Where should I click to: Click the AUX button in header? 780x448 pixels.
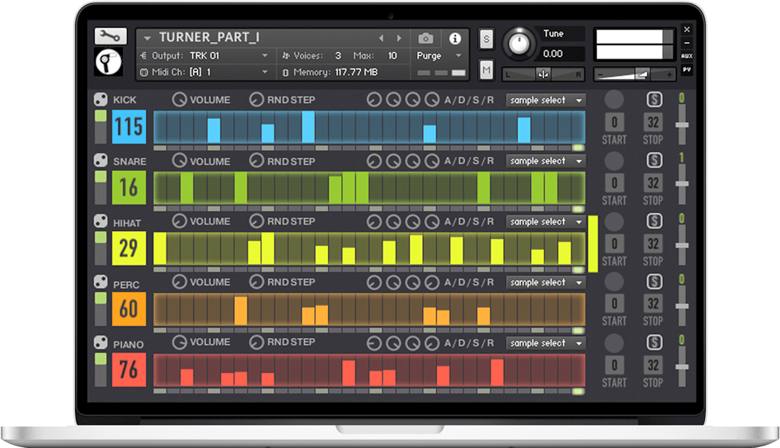tap(687, 56)
